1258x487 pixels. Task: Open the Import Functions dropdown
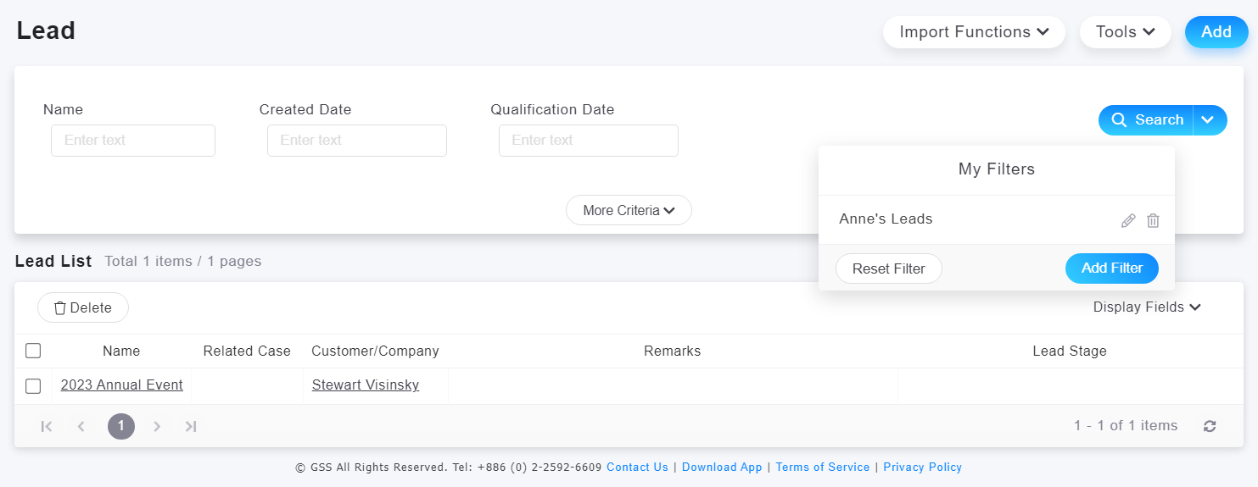(x=974, y=32)
